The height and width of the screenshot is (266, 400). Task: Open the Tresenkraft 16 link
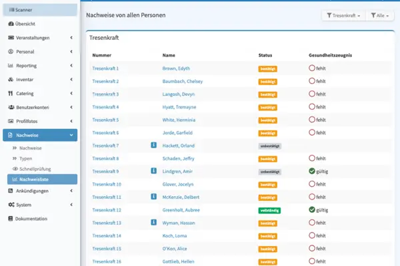click(x=107, y=261)
